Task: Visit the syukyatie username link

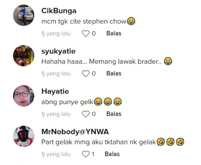Action: 58,51
